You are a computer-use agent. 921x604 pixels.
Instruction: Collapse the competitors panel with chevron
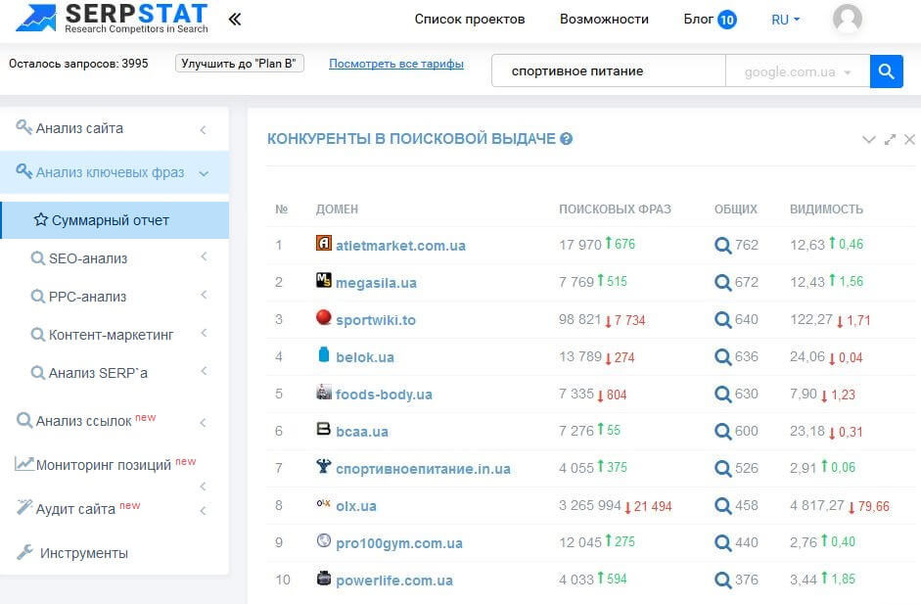point(869,139)
